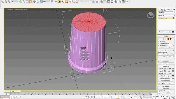
Task: Click the Edit Triangulation button
Action: click(x=166, y=81)
